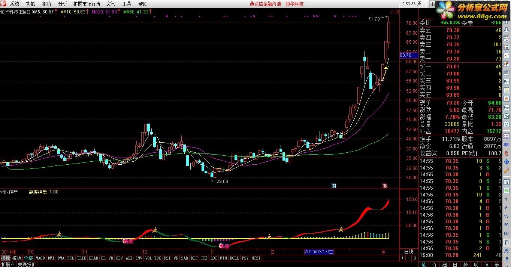
Task: Select the pencil drawing tool icon
Action: (506, 171)
